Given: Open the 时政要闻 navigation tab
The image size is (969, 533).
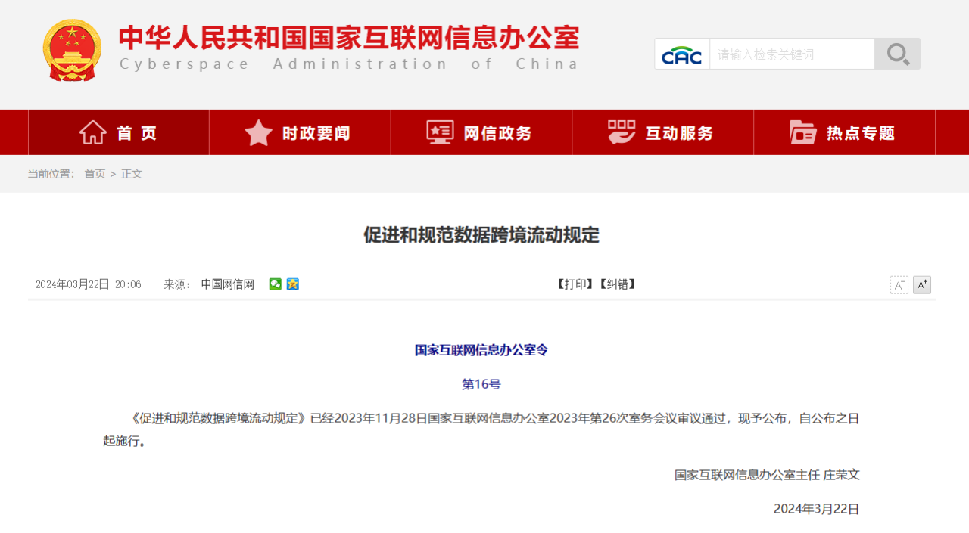Looking at the screenshot, I should [300, 132].
